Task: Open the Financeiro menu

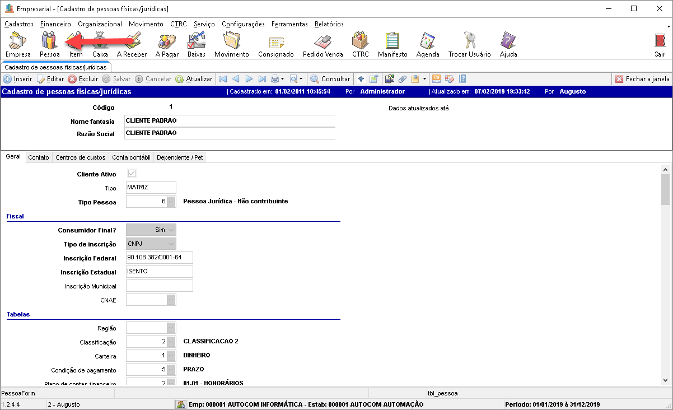Action: click(55, 24)
